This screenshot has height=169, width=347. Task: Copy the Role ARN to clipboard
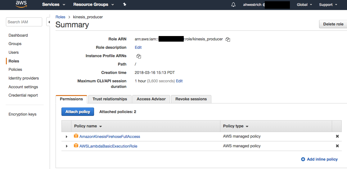click(228, 39)
